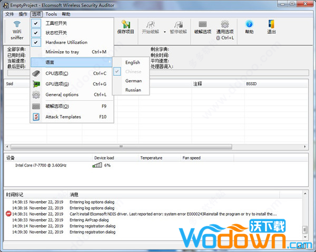Viewport: 316px width, 252px height.
Task: Click the 退出 exit toolbar icon
Action: click(x=271, y=27)
